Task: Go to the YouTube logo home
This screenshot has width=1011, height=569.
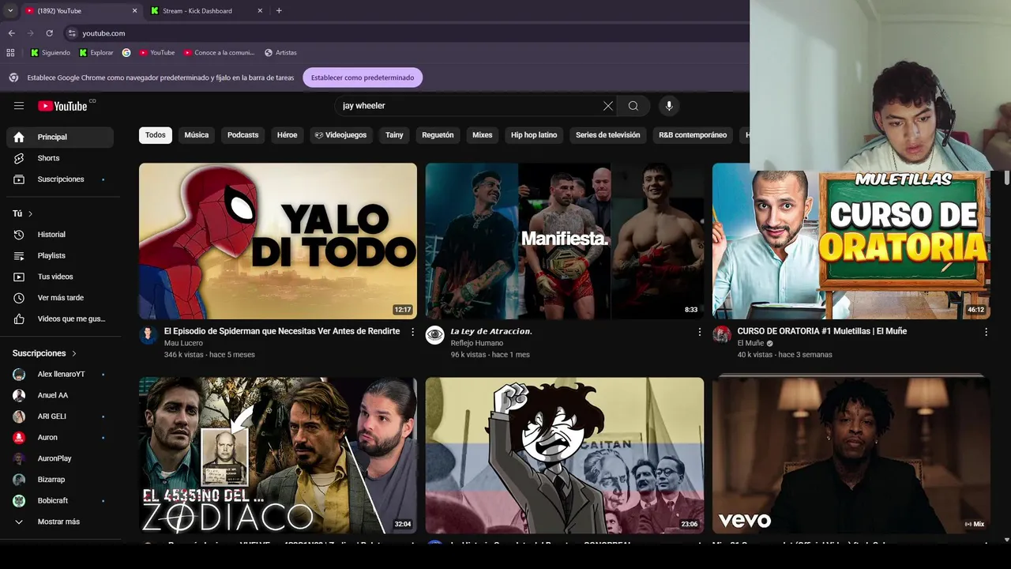Action: [63, 106]
